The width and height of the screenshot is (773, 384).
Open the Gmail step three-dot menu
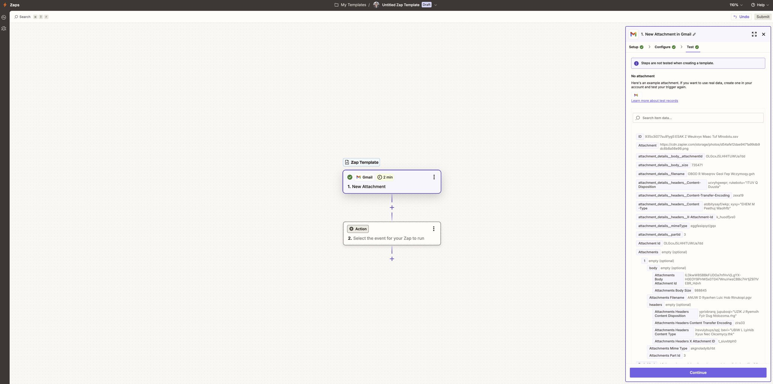[434, 177]
